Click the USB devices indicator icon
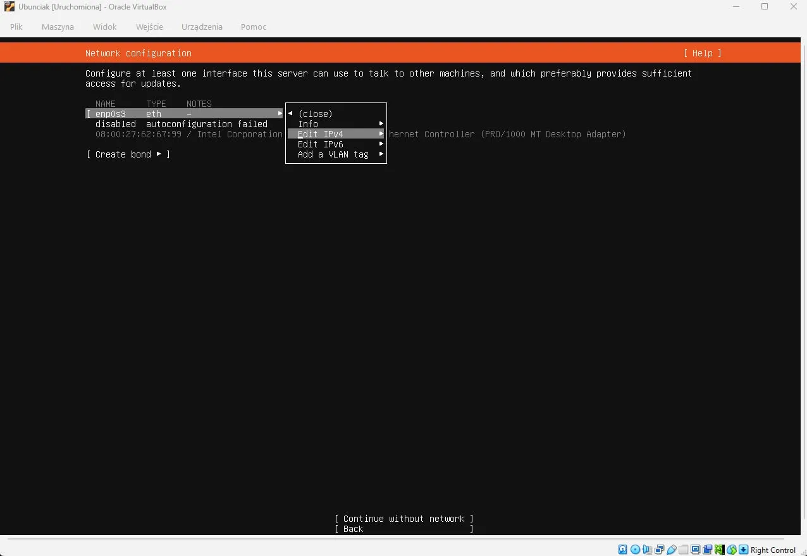Image resolution: width=807 pixels, height=556 pixels. point(672,550)
